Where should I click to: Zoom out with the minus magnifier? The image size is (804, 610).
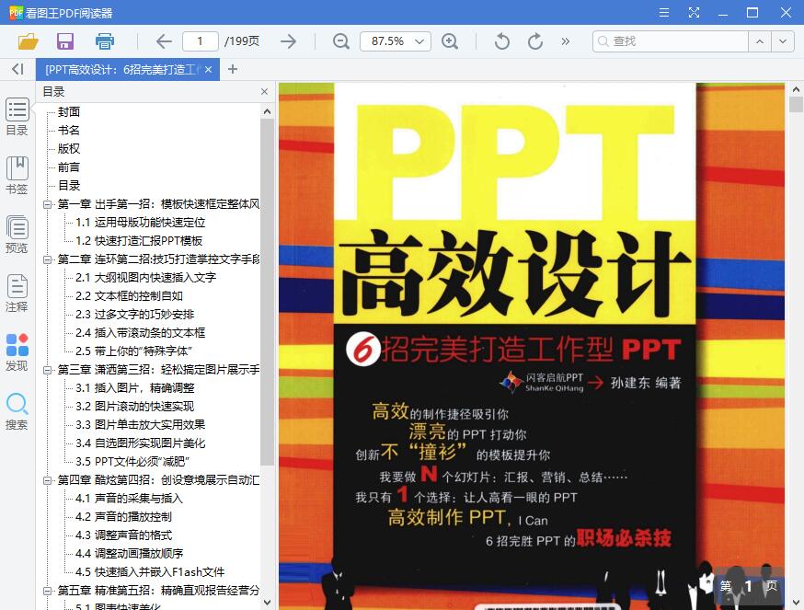pyautogui.click(x=341, y=41)
